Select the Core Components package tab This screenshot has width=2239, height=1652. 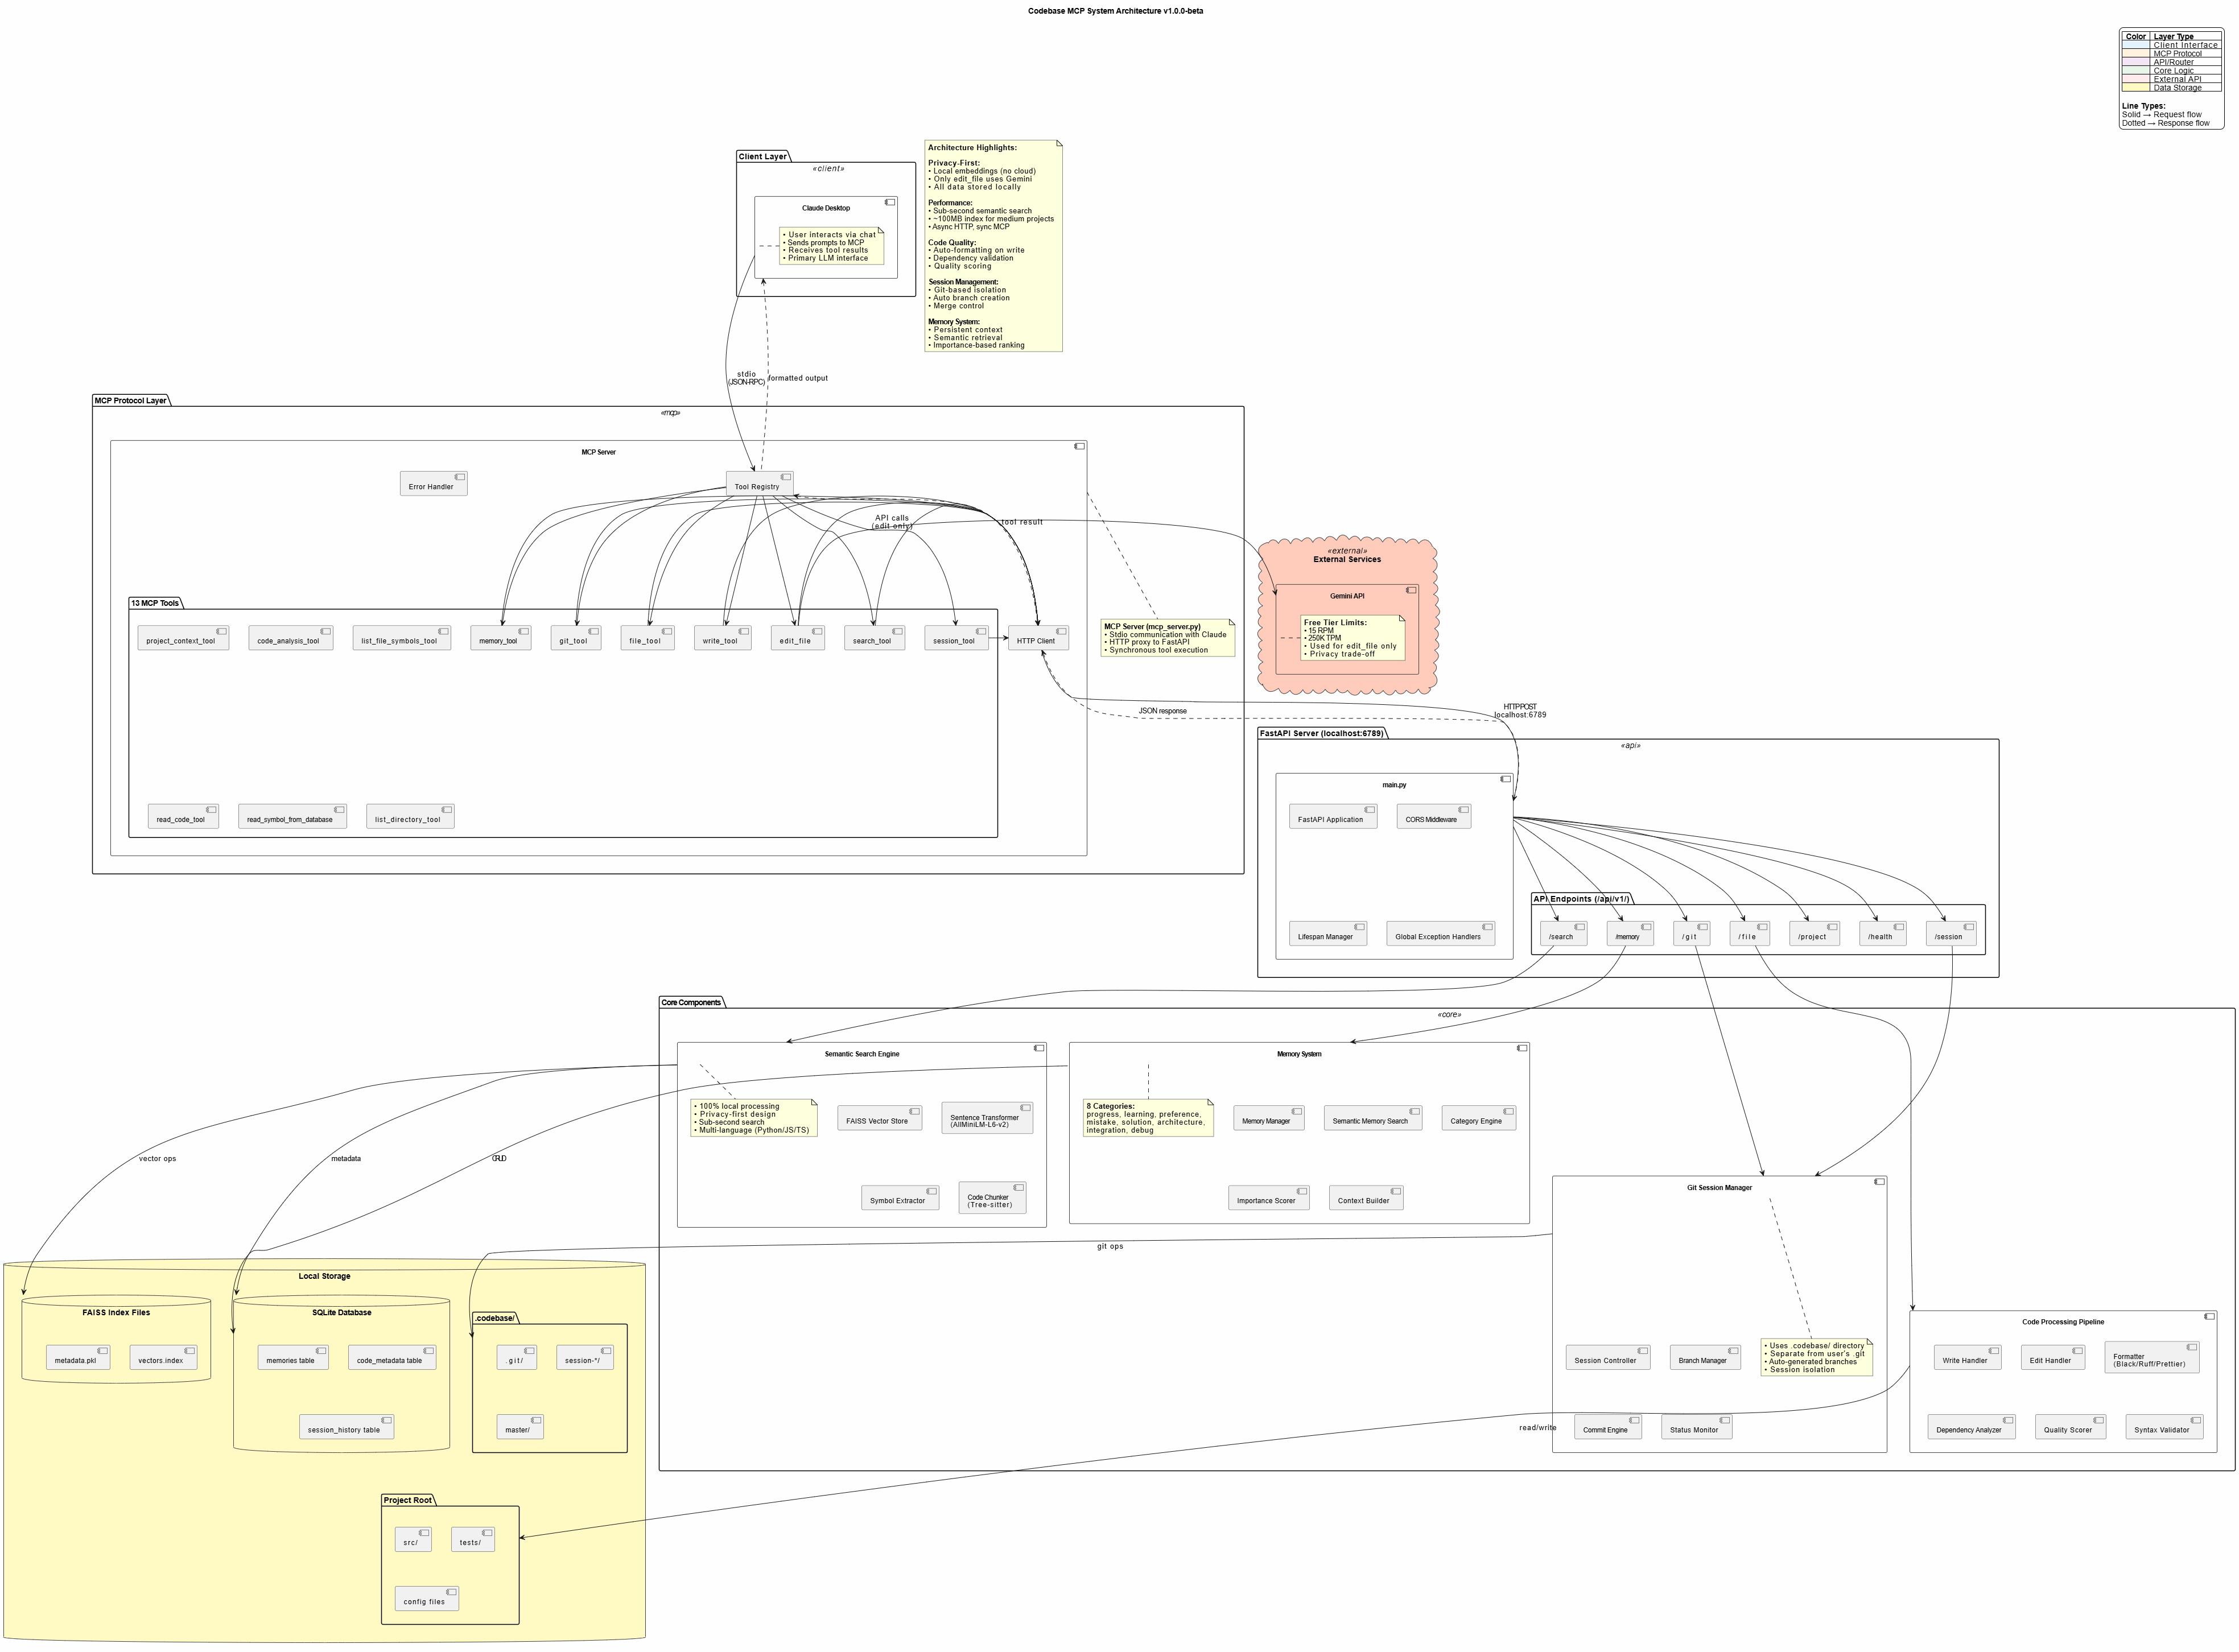[691, 1002]
